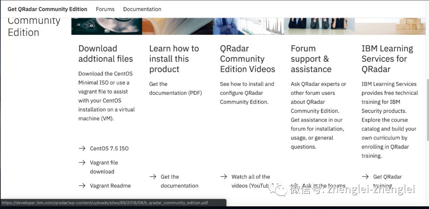Click the Forum support & assistance heading
This screenshot has width=429, height=209.
click(311, 59)
